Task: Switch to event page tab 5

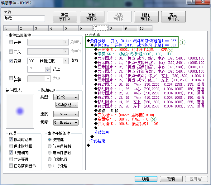Action: click(71, 28)
